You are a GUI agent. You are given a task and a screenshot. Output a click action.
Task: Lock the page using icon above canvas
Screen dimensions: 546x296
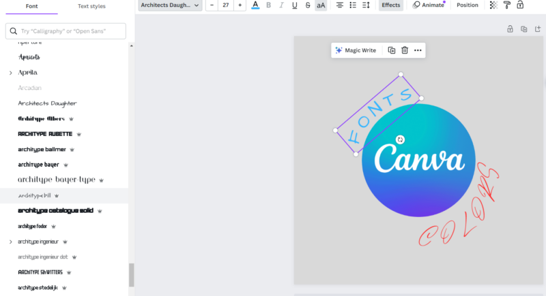click(x=510, y=29)
